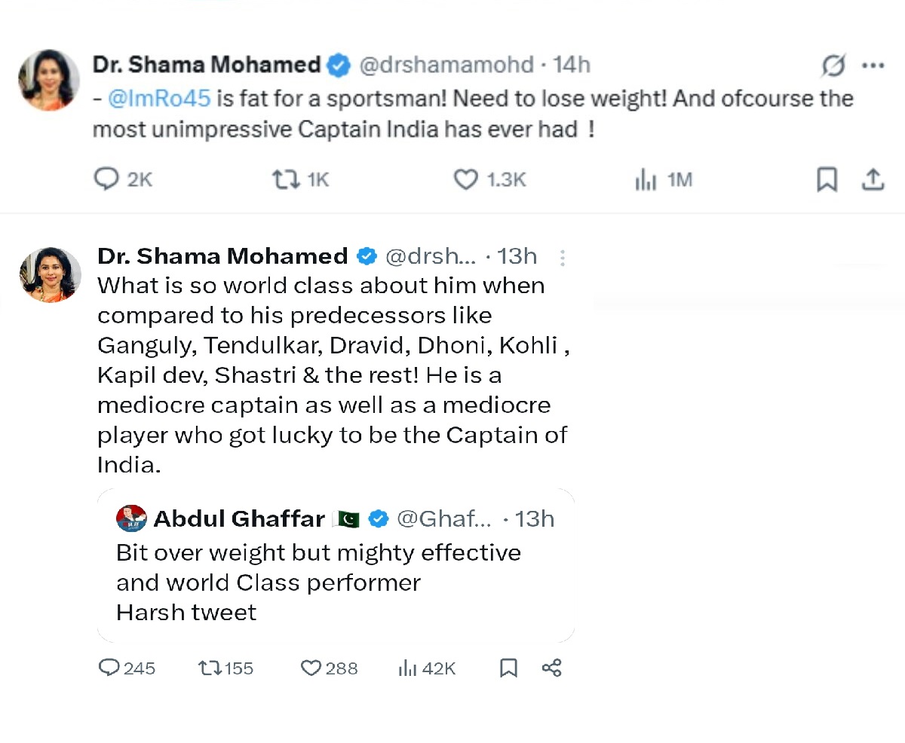905x743 pixels.
Task: Repost the tweet showing 155 reposts
Action: pyautogui.click(x=208, y=668)
